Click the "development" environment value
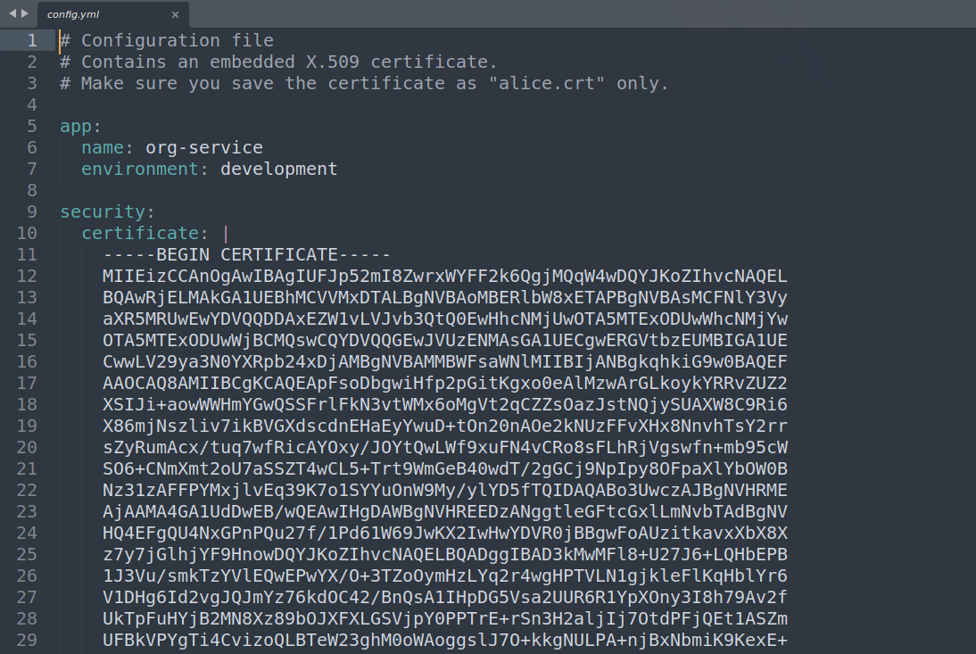Image resolution: width=976 pixels, height=654 pixels. (279, 169)
